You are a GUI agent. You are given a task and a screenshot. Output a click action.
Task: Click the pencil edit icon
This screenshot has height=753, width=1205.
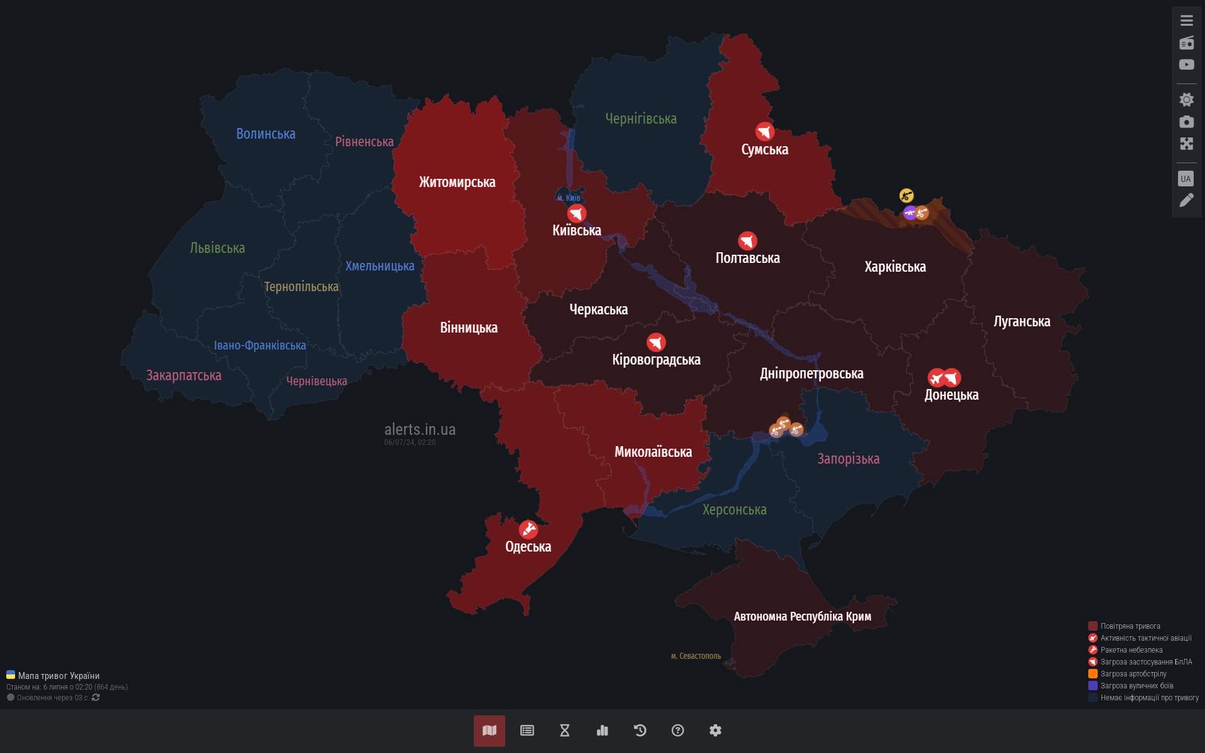(x=1186, y=201)
